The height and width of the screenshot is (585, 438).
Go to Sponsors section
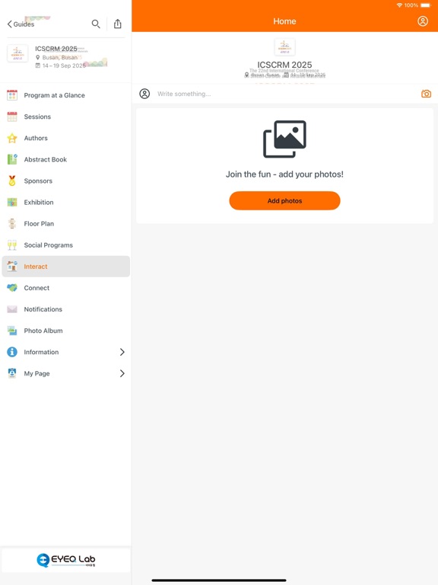click(x=38, y=181)
